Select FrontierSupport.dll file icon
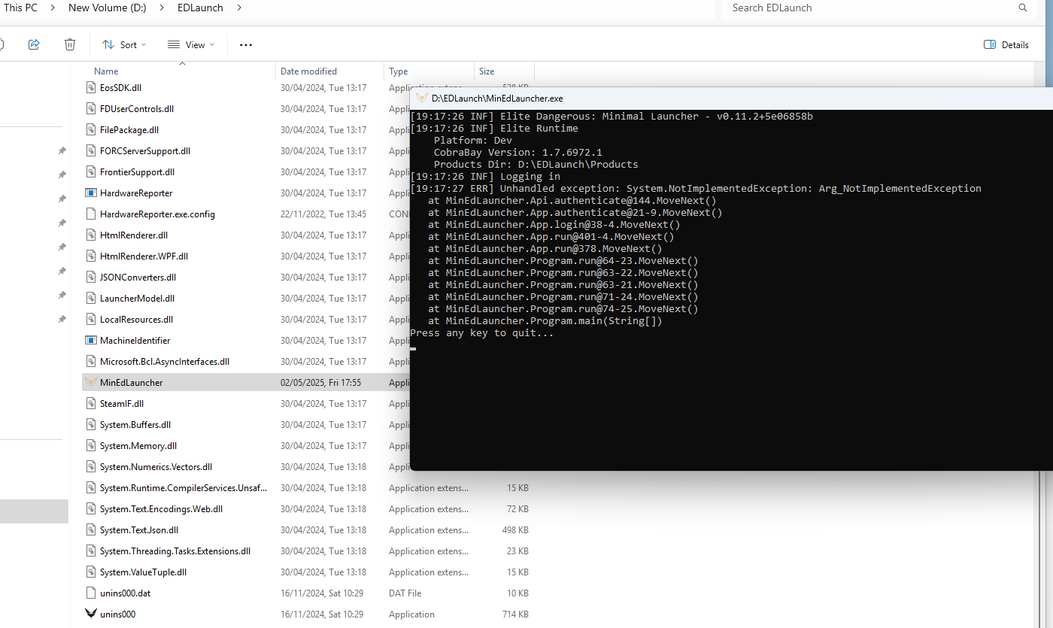The height and width of the screenshot is (628, 1053). [91, 172]
